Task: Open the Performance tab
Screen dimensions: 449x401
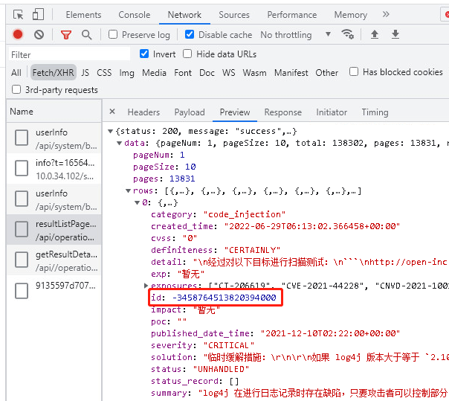Action: pyautogui.click(x=292, y=15)
